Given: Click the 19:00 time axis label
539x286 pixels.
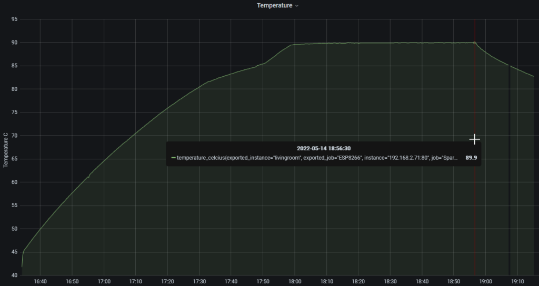Looking at the screenshot, I should [486, 281].
